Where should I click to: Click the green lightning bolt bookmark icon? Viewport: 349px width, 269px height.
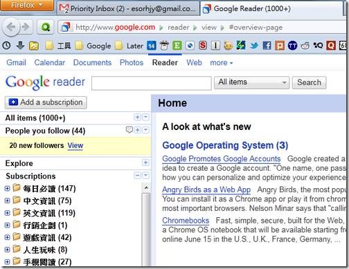pos(241,46)
